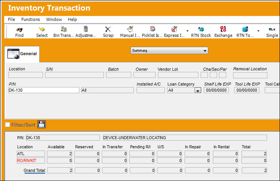280x181 pixels.
Task: Open the Express Issue tool
Action: [x=174, y=29]
